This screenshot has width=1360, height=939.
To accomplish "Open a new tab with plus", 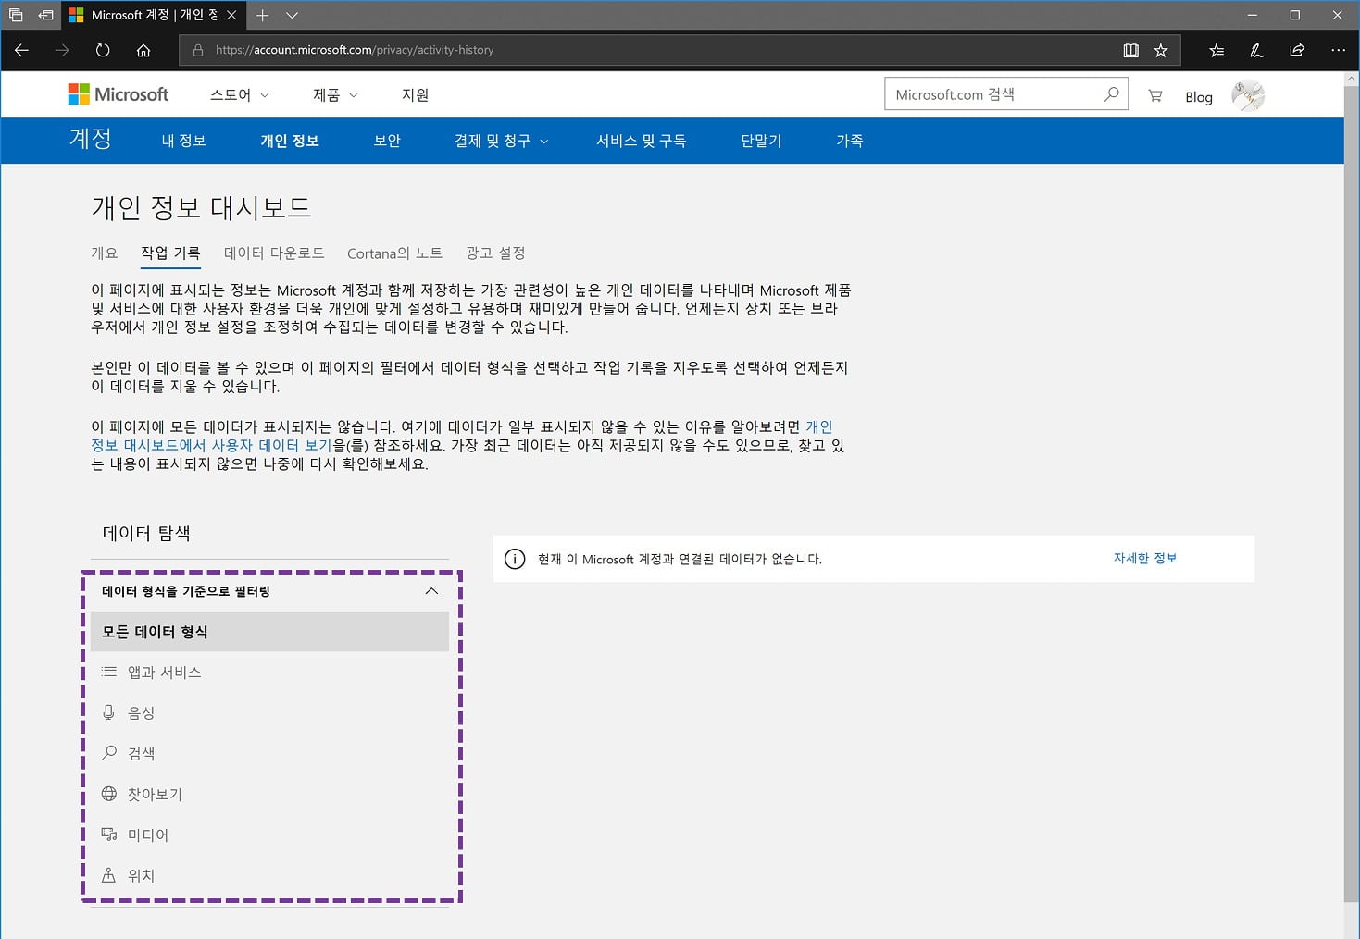I will tap(263, 15).
